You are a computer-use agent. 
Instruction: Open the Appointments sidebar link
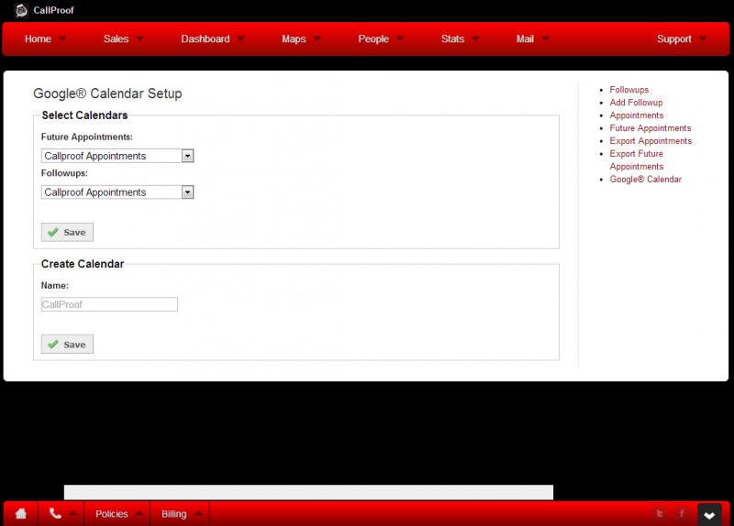[x=636, y=115]
